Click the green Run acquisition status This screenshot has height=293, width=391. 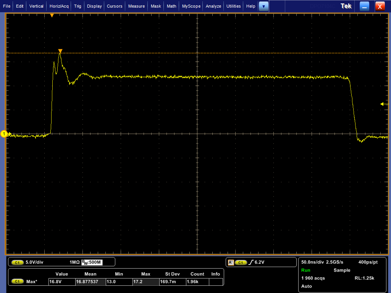tap(306, 270)
